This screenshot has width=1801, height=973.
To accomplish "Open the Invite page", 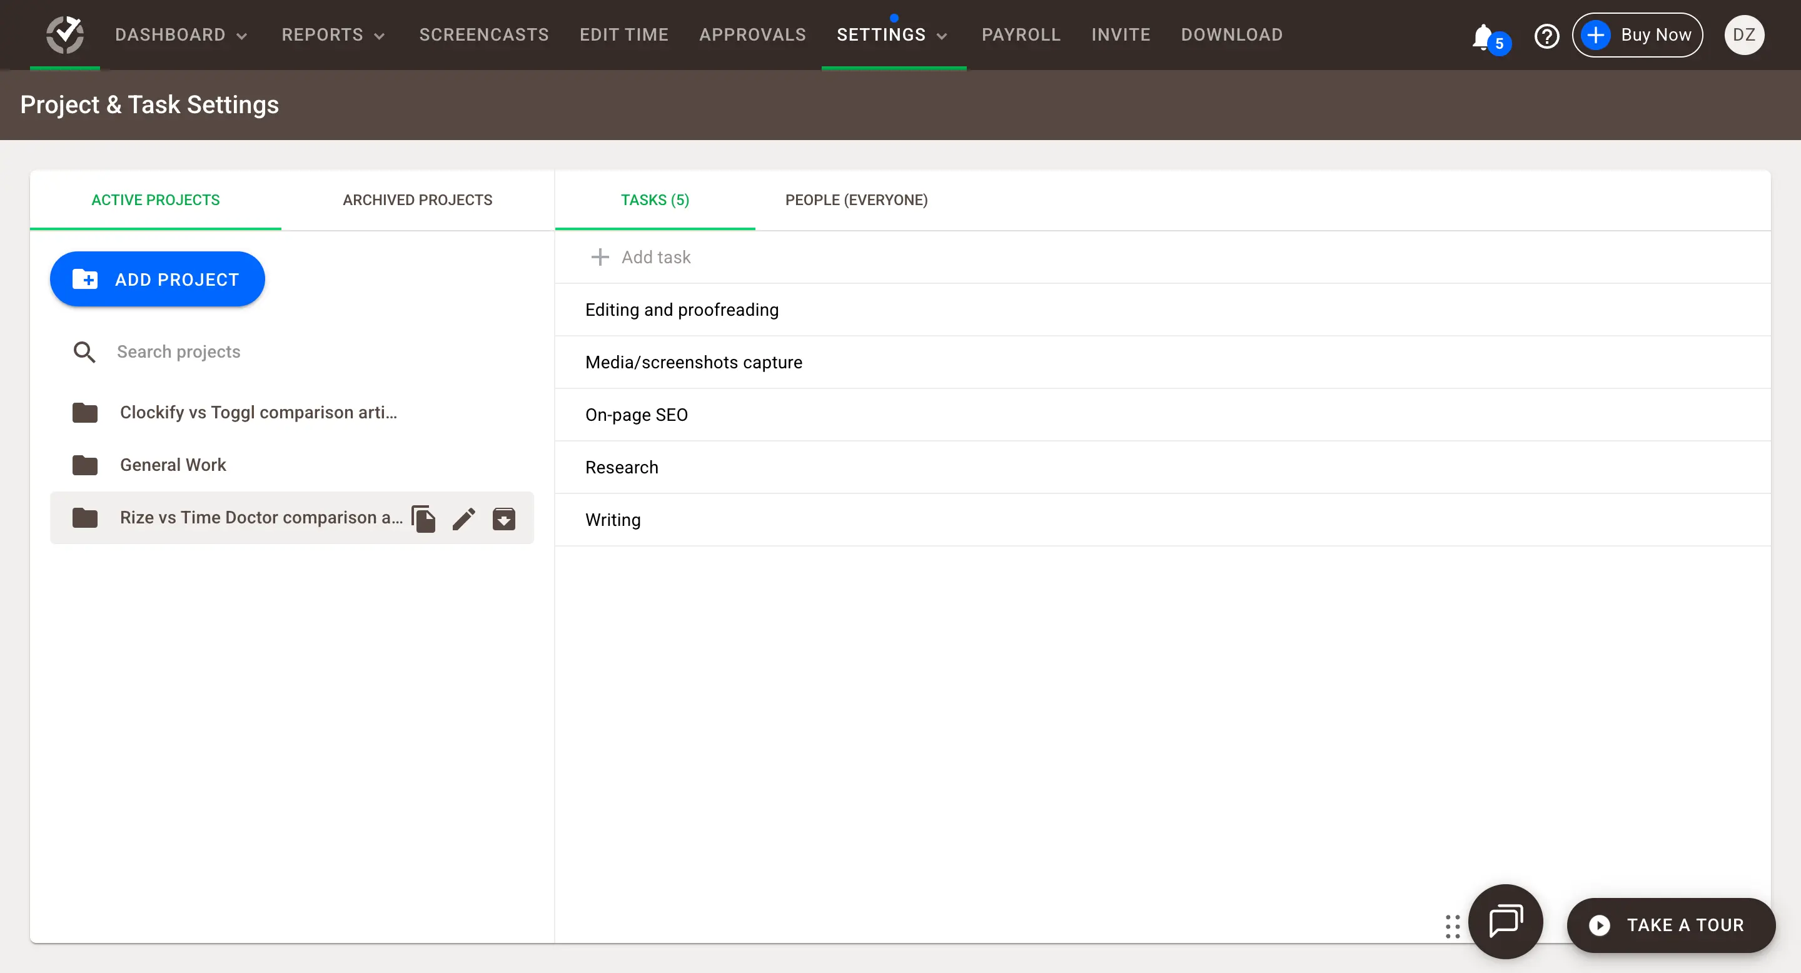I will [1121, 35].
